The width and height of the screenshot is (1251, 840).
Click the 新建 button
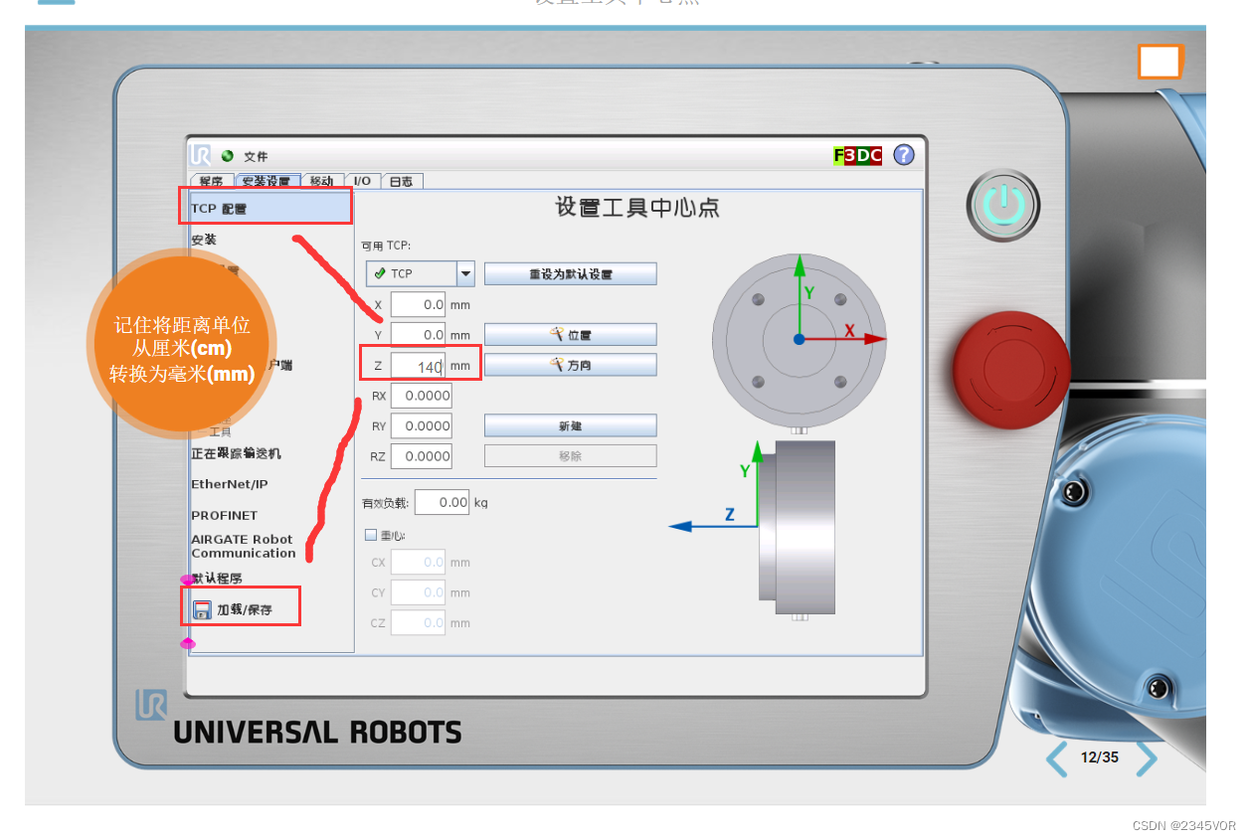coord(571,425)
